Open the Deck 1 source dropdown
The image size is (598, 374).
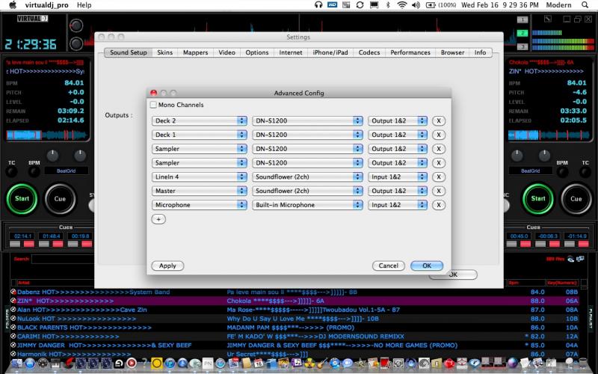[x=199, y=135]
